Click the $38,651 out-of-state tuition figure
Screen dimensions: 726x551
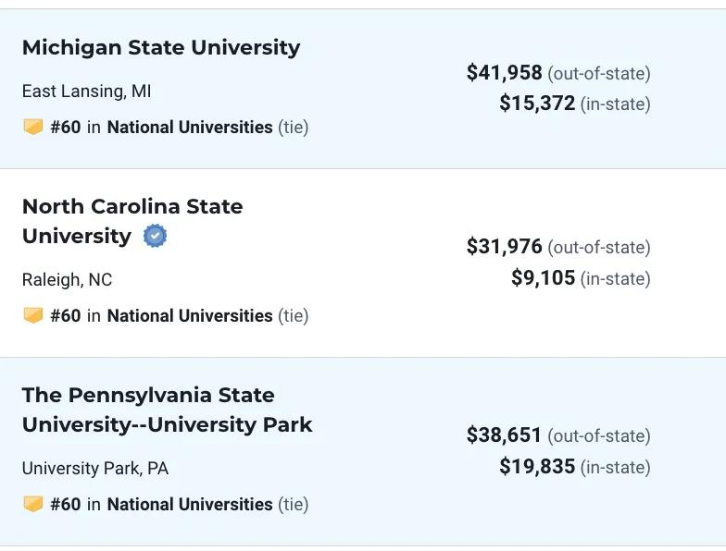pos(505,435)
